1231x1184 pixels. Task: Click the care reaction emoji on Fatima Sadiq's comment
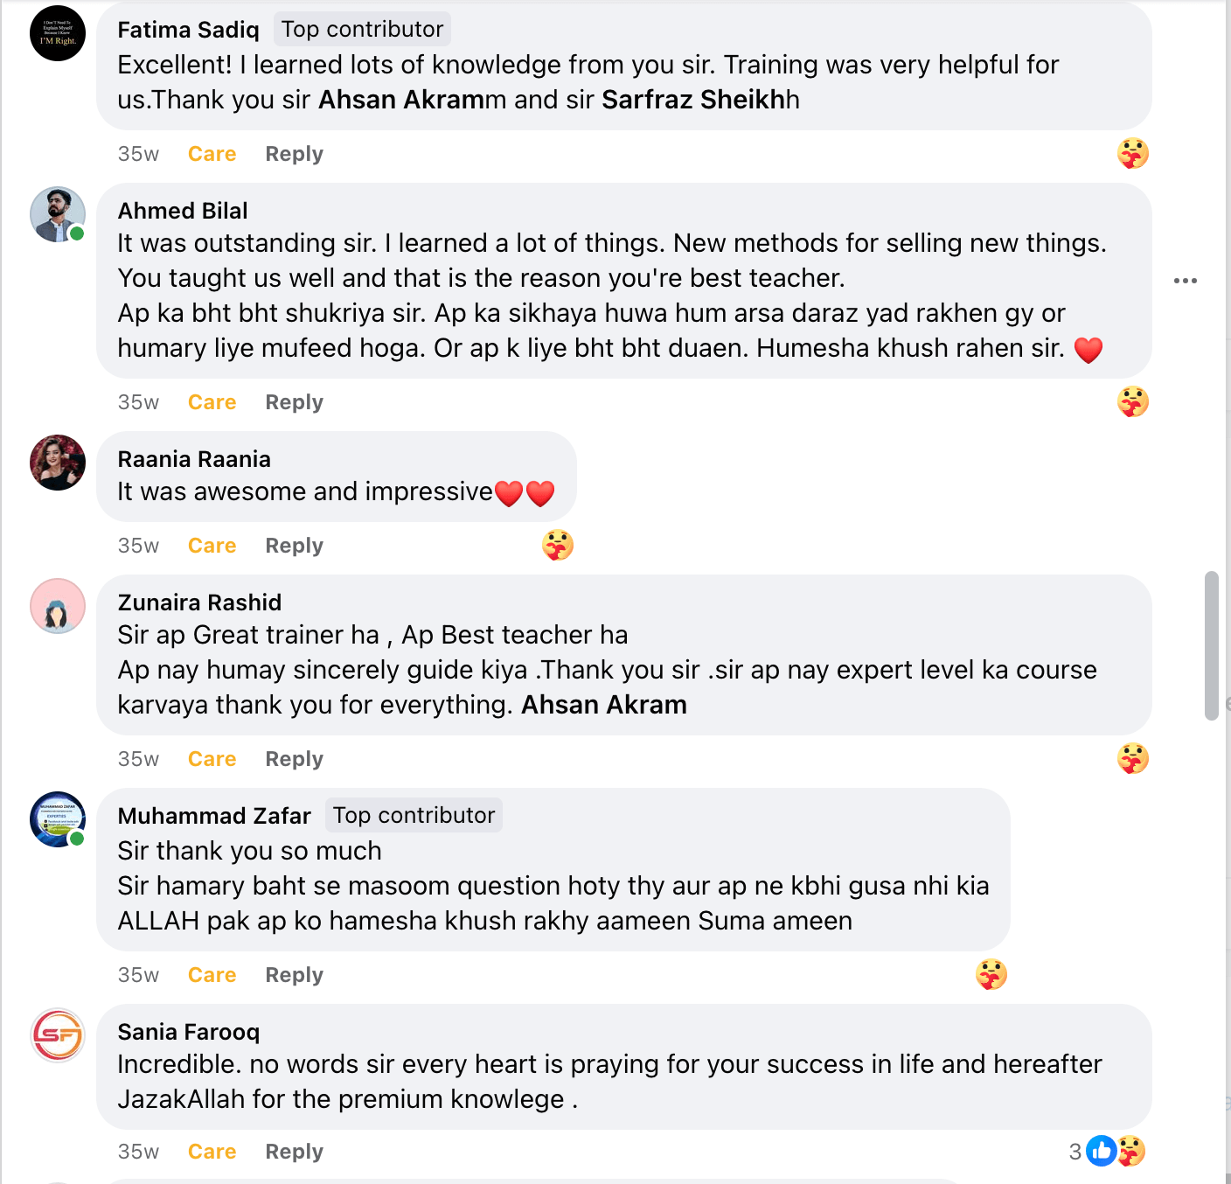(1132, 154)
